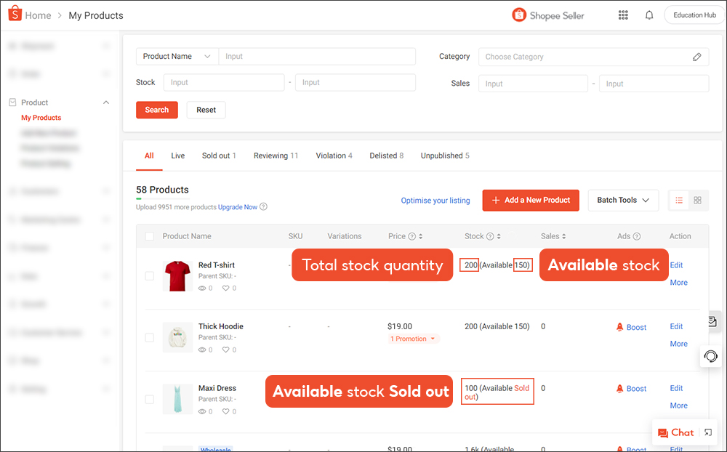Click the likes heart icon for Red T-shirt
Image resolution: width=727 pixels, height=452 pixels.
[226, 288]
